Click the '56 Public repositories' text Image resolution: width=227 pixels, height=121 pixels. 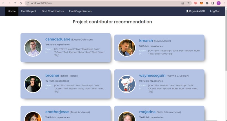point(151,46)
